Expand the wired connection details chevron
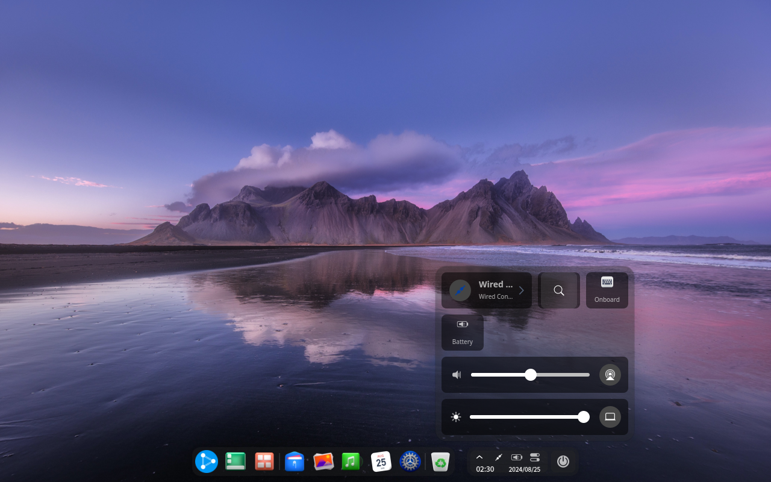Image resolution: width=771 pixels, height=482 pixels. [x=522, y=290]
